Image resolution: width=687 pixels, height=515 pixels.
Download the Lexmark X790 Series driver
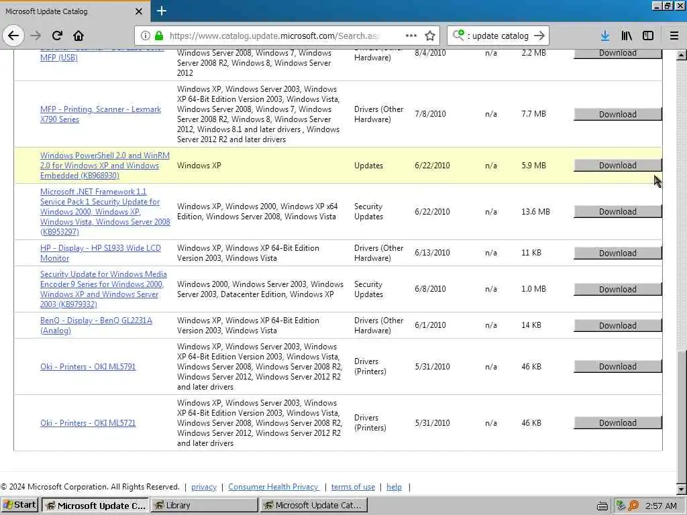coord(618,114)
